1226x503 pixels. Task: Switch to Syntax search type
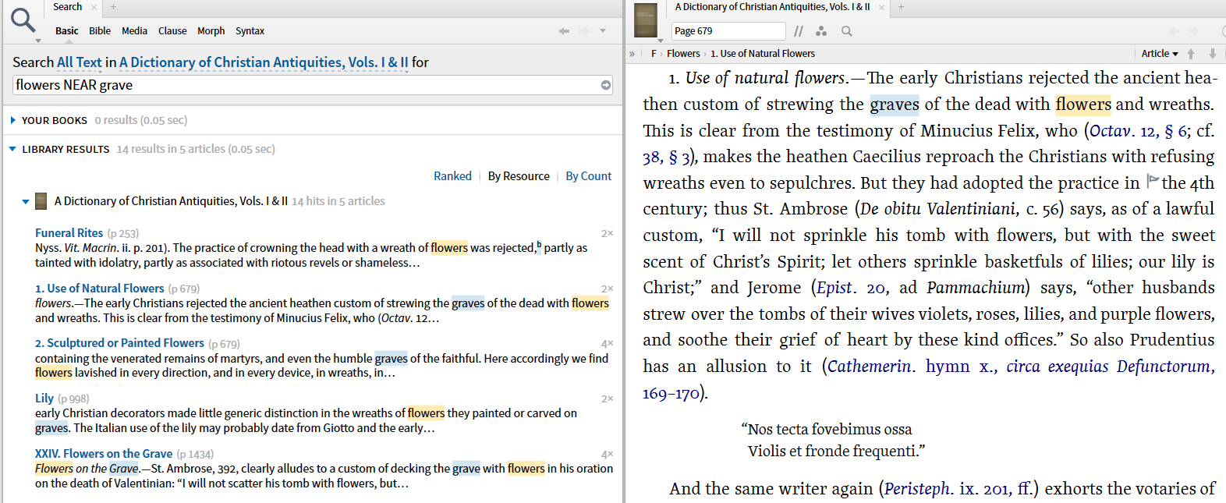[x=250, y=31]
